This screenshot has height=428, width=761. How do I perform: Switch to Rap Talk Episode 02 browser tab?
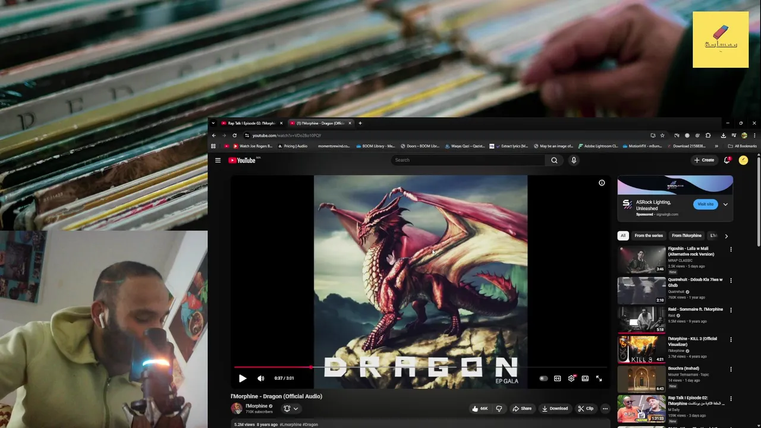(251, 123)
